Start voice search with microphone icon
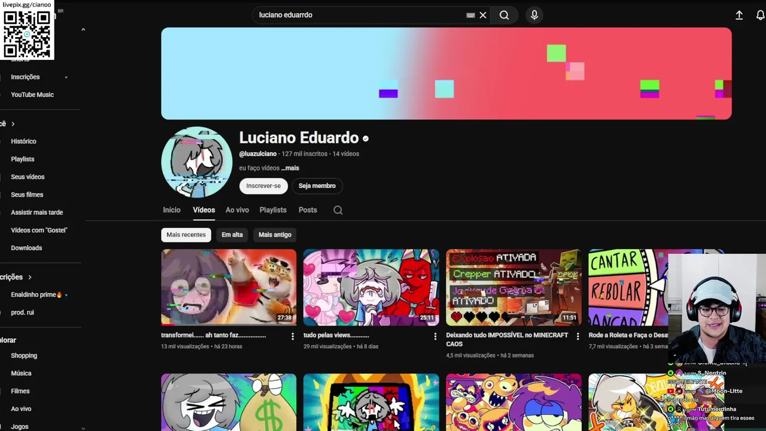The width and height of the screenshot is (766, 431). pyautogui.click(x=534, y=15)
